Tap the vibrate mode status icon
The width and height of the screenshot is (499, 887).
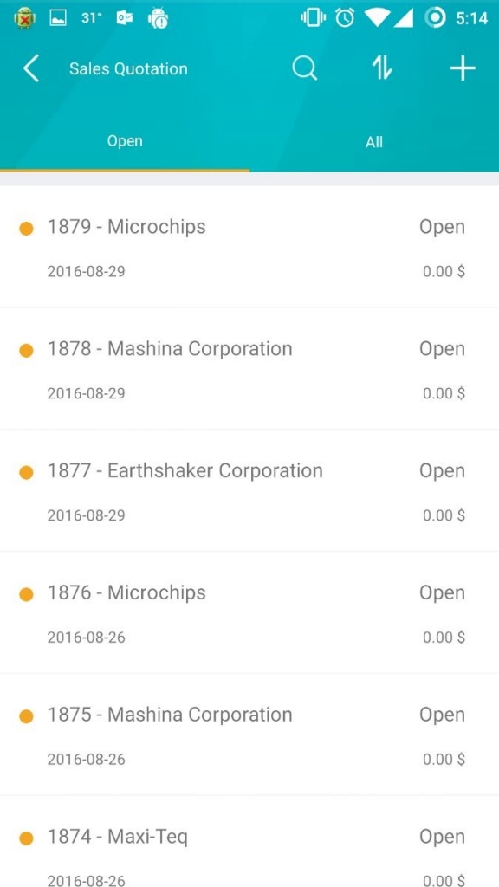313,19
